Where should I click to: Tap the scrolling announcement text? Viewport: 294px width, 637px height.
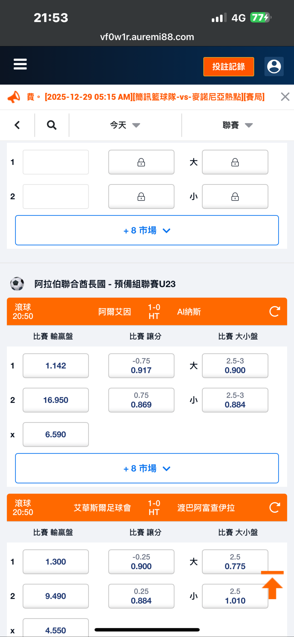pyautogui.click(x=155, y=97)
